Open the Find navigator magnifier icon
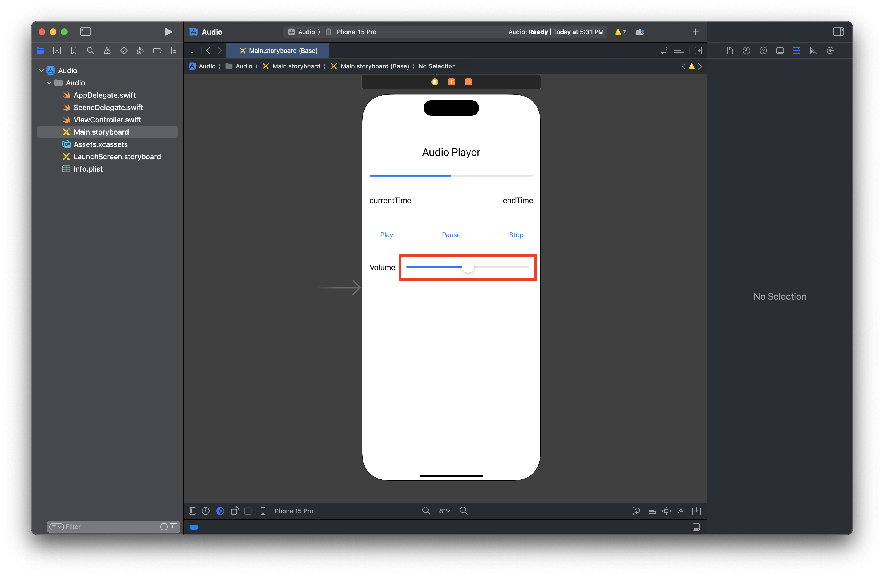The height and width of the screenshot is (576, 884). pos(90,51)
